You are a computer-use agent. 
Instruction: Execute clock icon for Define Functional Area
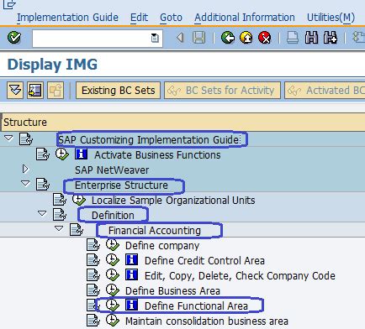click(x=113, y=305)
